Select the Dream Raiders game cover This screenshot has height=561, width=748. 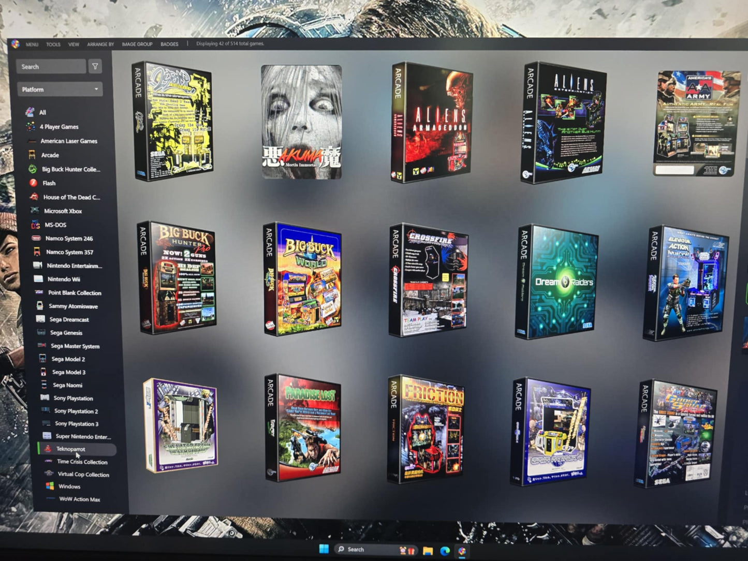coord(558,282)
